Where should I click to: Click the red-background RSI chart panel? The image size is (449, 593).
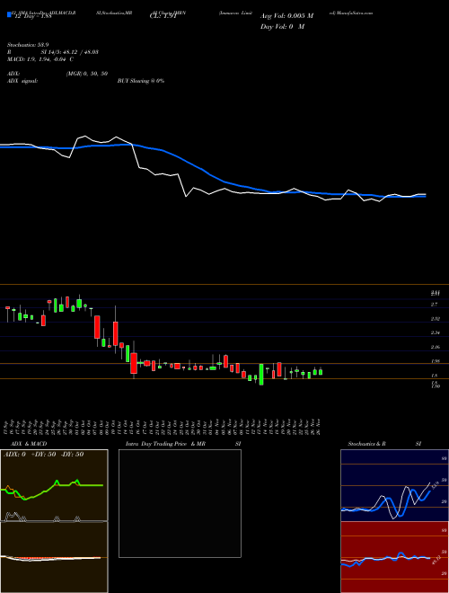pos(394,557)
